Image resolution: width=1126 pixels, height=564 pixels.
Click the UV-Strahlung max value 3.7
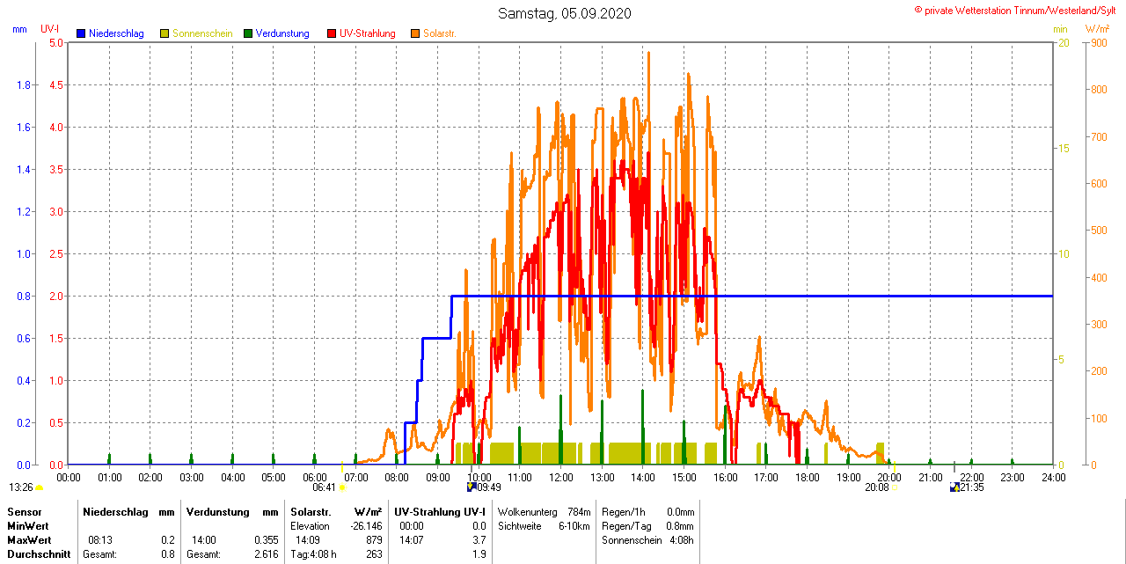[x=479, y=539]
